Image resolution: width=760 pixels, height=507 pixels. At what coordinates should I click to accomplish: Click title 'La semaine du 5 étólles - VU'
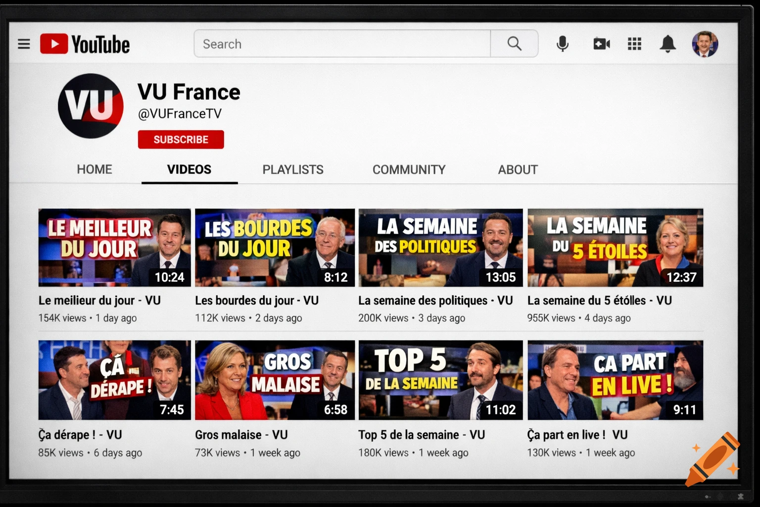click(x=600, y=301)
